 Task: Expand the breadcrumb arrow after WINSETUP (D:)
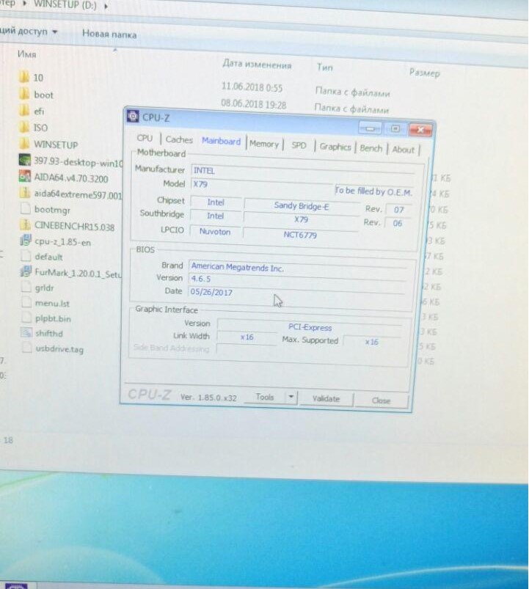click(106, 7)
